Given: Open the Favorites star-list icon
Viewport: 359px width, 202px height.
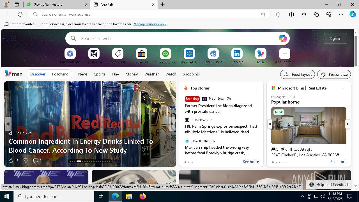Looking at the screenshot, I should [x=304, y=14].
